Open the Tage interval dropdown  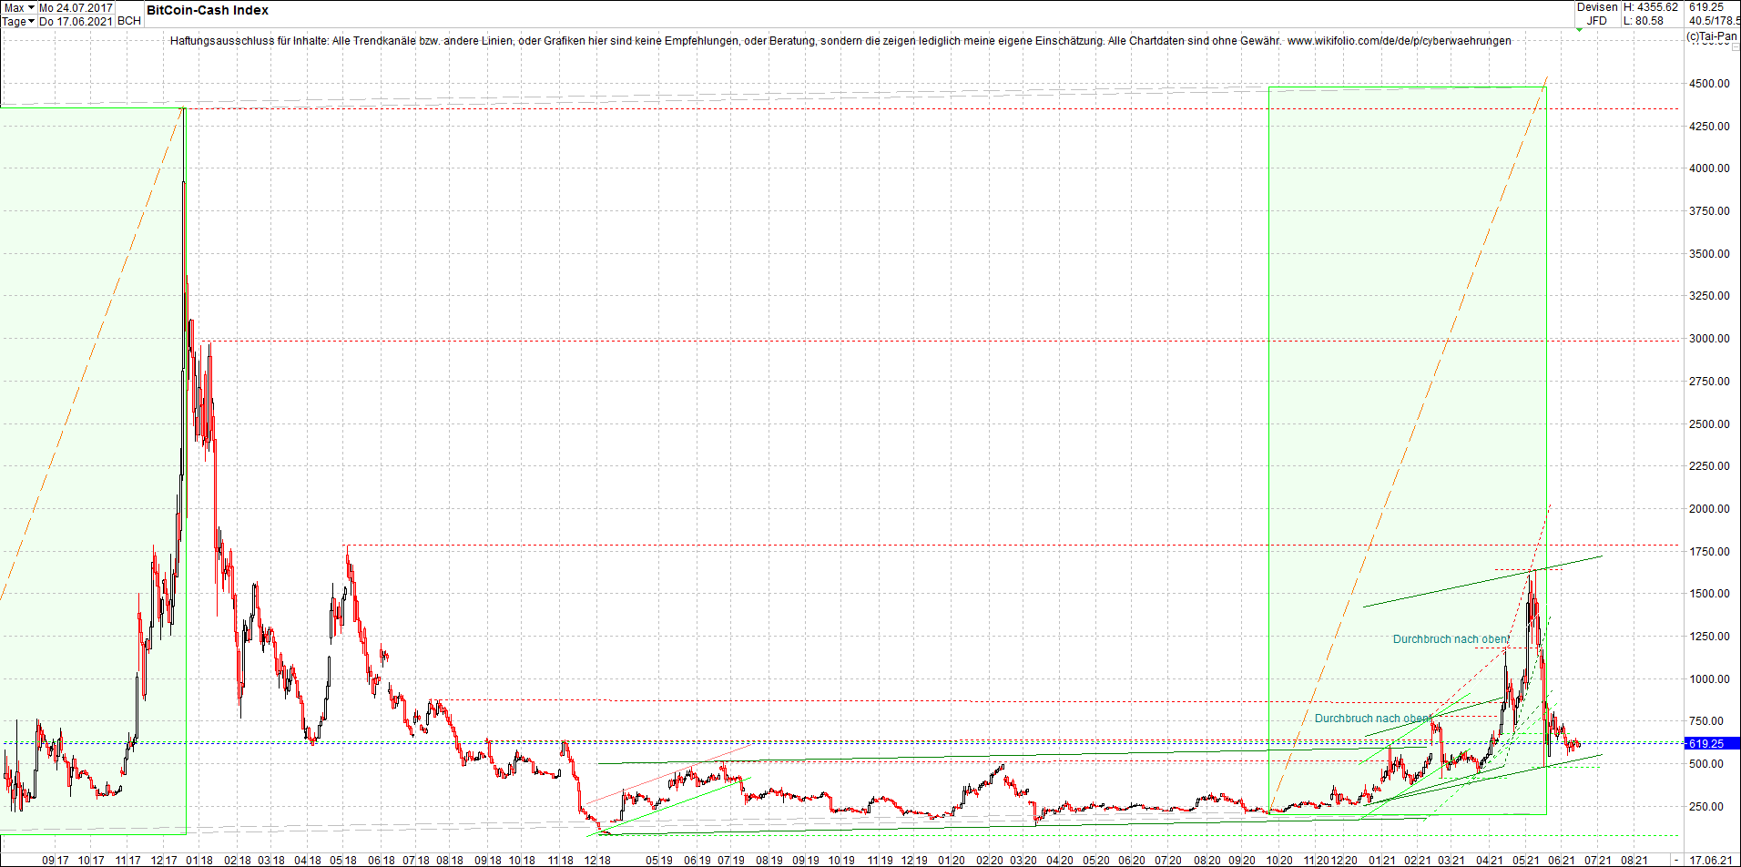16,22
